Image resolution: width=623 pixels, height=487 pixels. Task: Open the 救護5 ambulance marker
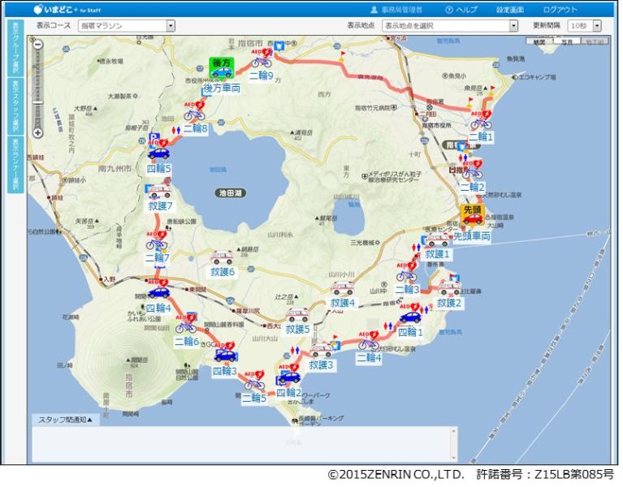click(x=297, y=315)
